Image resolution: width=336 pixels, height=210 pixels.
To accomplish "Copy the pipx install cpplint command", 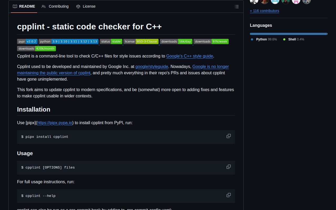I will tap(229, 136).
